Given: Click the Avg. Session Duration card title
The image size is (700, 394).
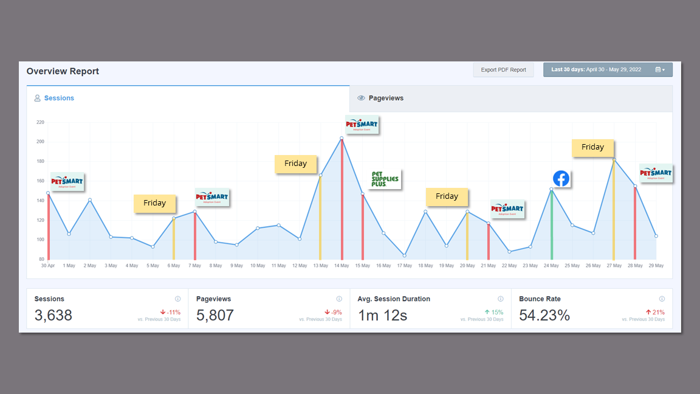Looking at the screenshot, I should pos(394,299).
